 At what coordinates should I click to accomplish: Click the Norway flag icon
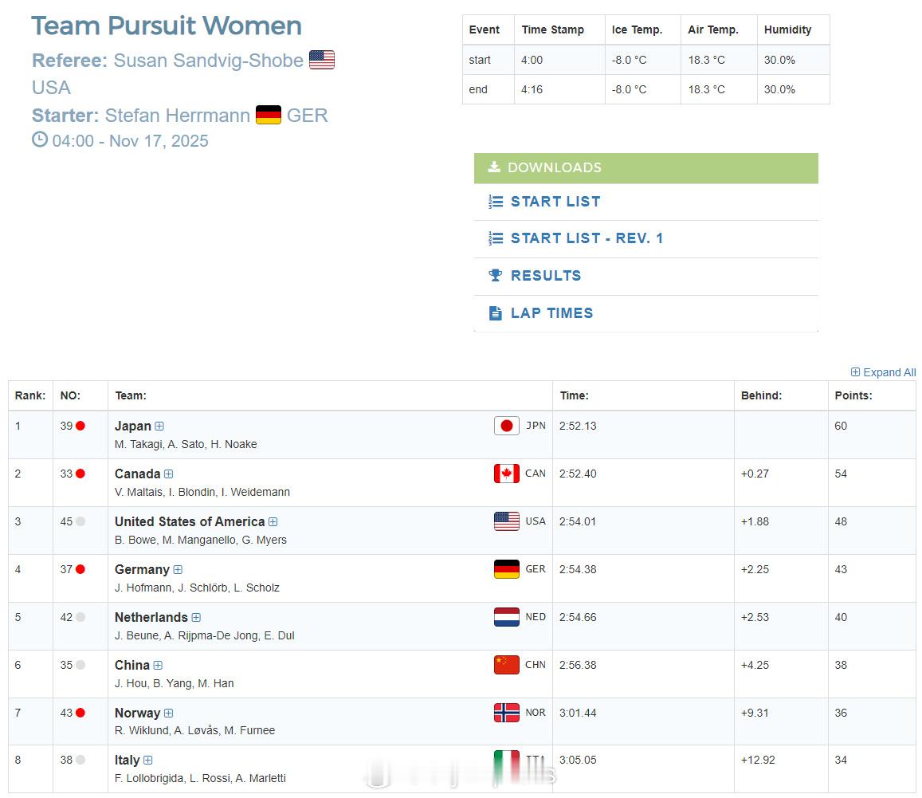click(x=506, y=713)
